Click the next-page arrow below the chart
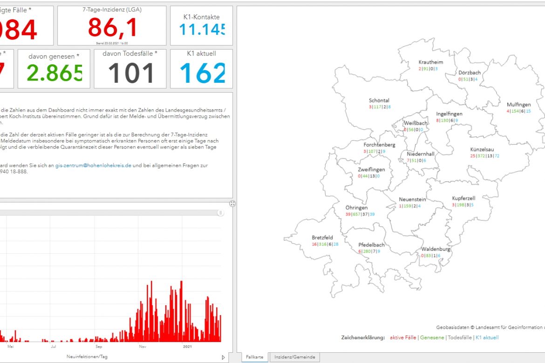This screenshot has width=545, height=363. (x=223, y=357)
